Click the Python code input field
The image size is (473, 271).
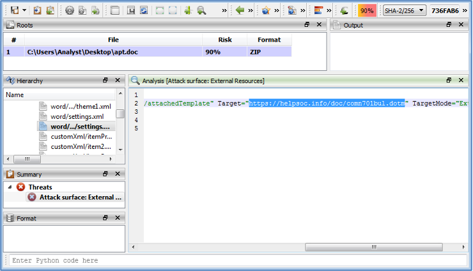(238, 260)
